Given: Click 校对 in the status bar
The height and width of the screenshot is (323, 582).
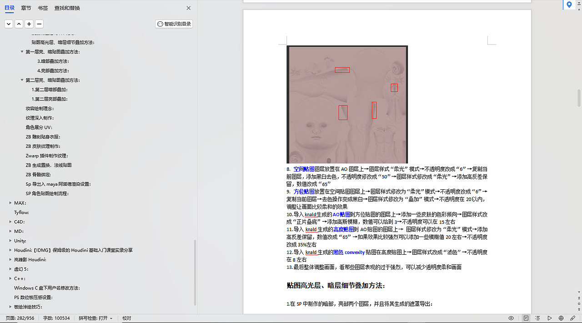Looking at the screenshot, I should [x=127, y=318].
